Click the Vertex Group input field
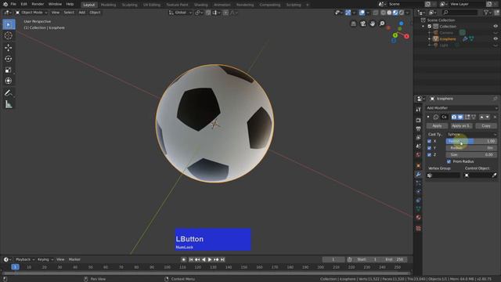The width and height of the screenshot is (501, 282). tap(444, 175)
